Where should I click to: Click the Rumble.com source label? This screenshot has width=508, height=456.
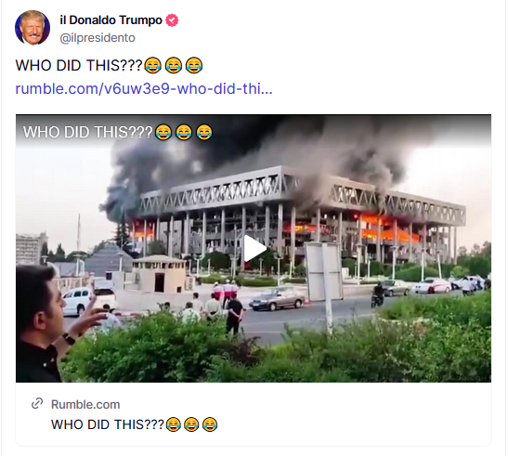click(85, 405)
